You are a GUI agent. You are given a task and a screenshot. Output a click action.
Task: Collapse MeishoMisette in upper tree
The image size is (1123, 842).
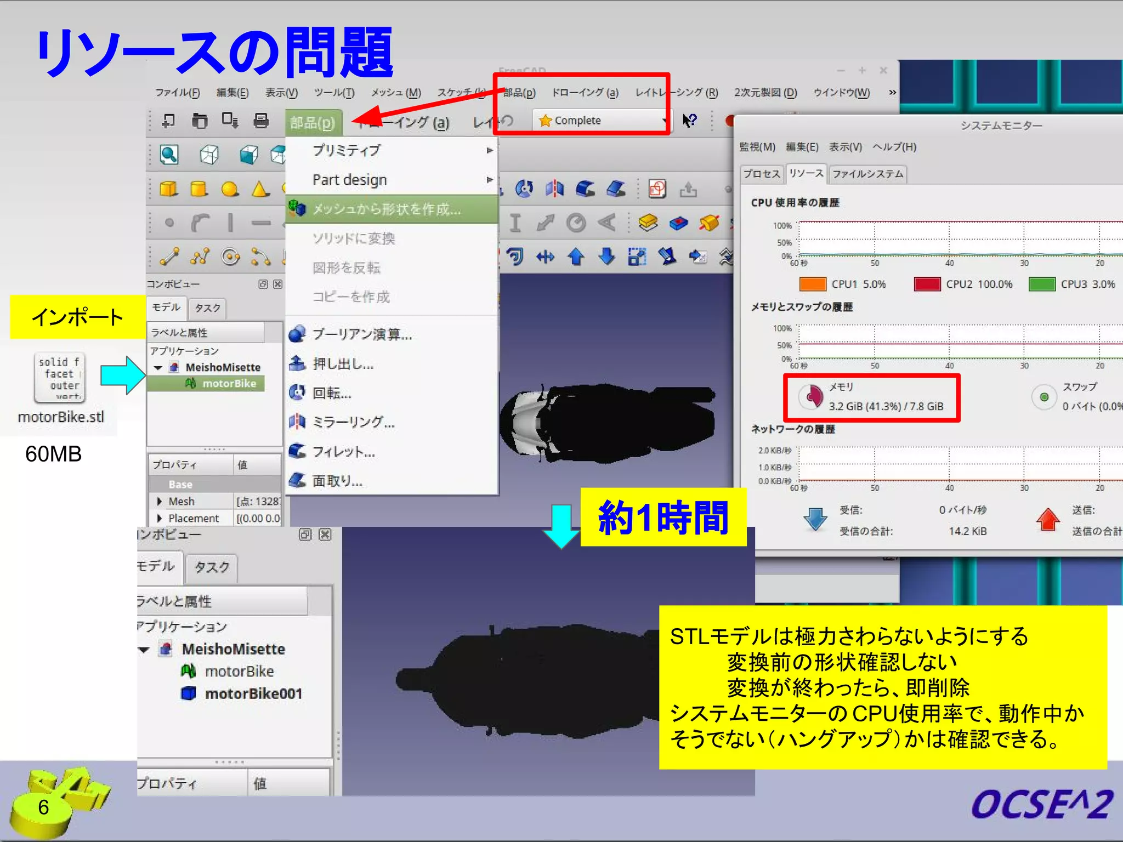(158, 367)
